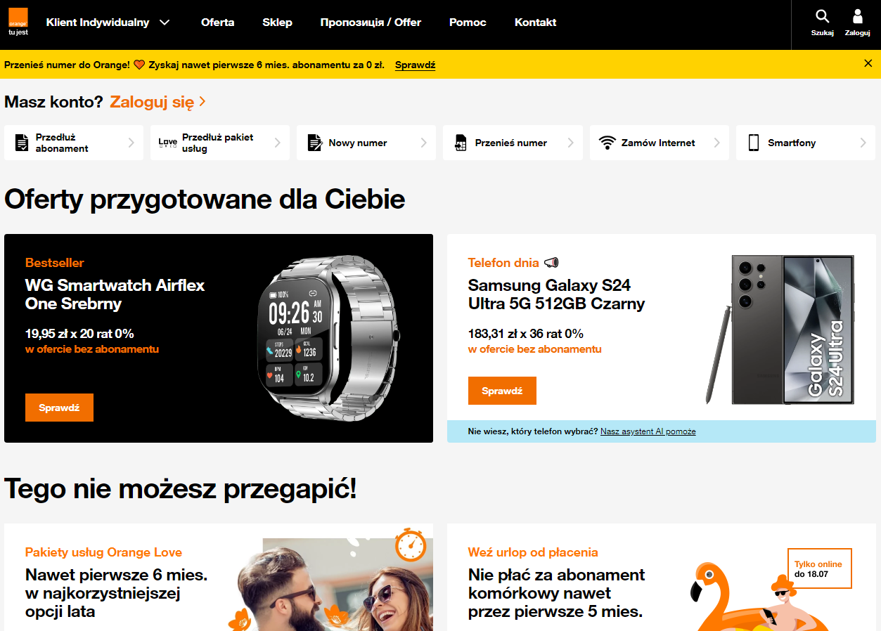
Task: Open the Sklep menu item
Action: tap(277, 22)
